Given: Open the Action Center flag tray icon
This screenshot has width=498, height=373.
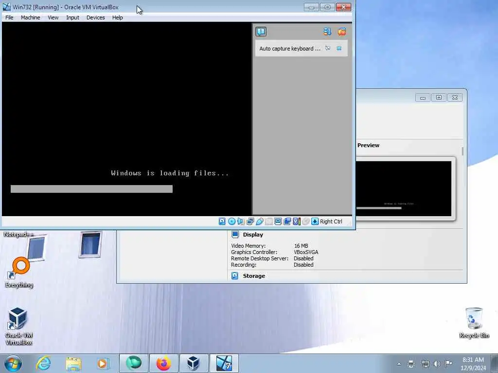Looking at the screenshot, I should (x=448, y=364).
